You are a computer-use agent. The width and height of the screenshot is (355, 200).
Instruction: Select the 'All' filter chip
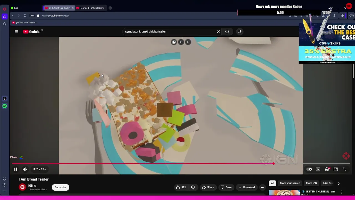[x=272, y=183]
